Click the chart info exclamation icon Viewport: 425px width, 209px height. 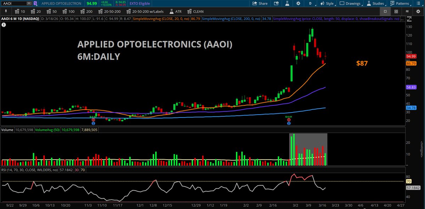[4, 25]
